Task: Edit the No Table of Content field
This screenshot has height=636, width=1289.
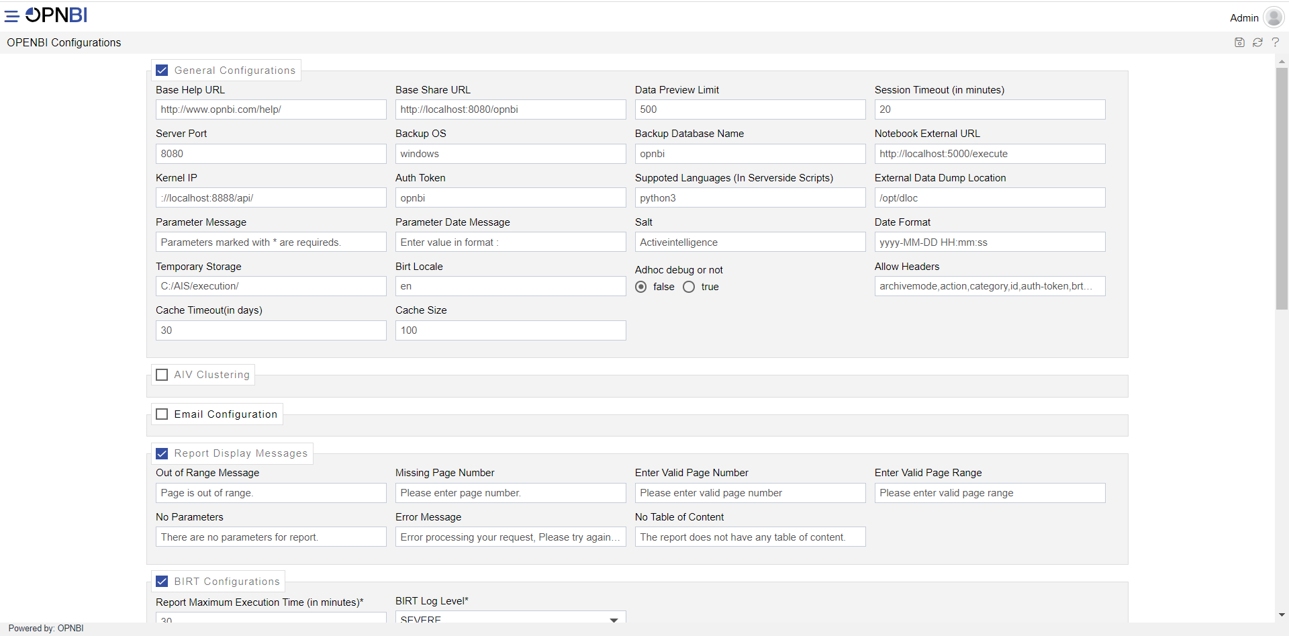Action: 751,537
